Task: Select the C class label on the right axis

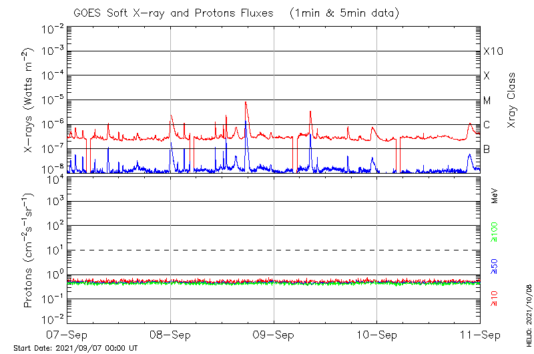Action: coord(487,124)
